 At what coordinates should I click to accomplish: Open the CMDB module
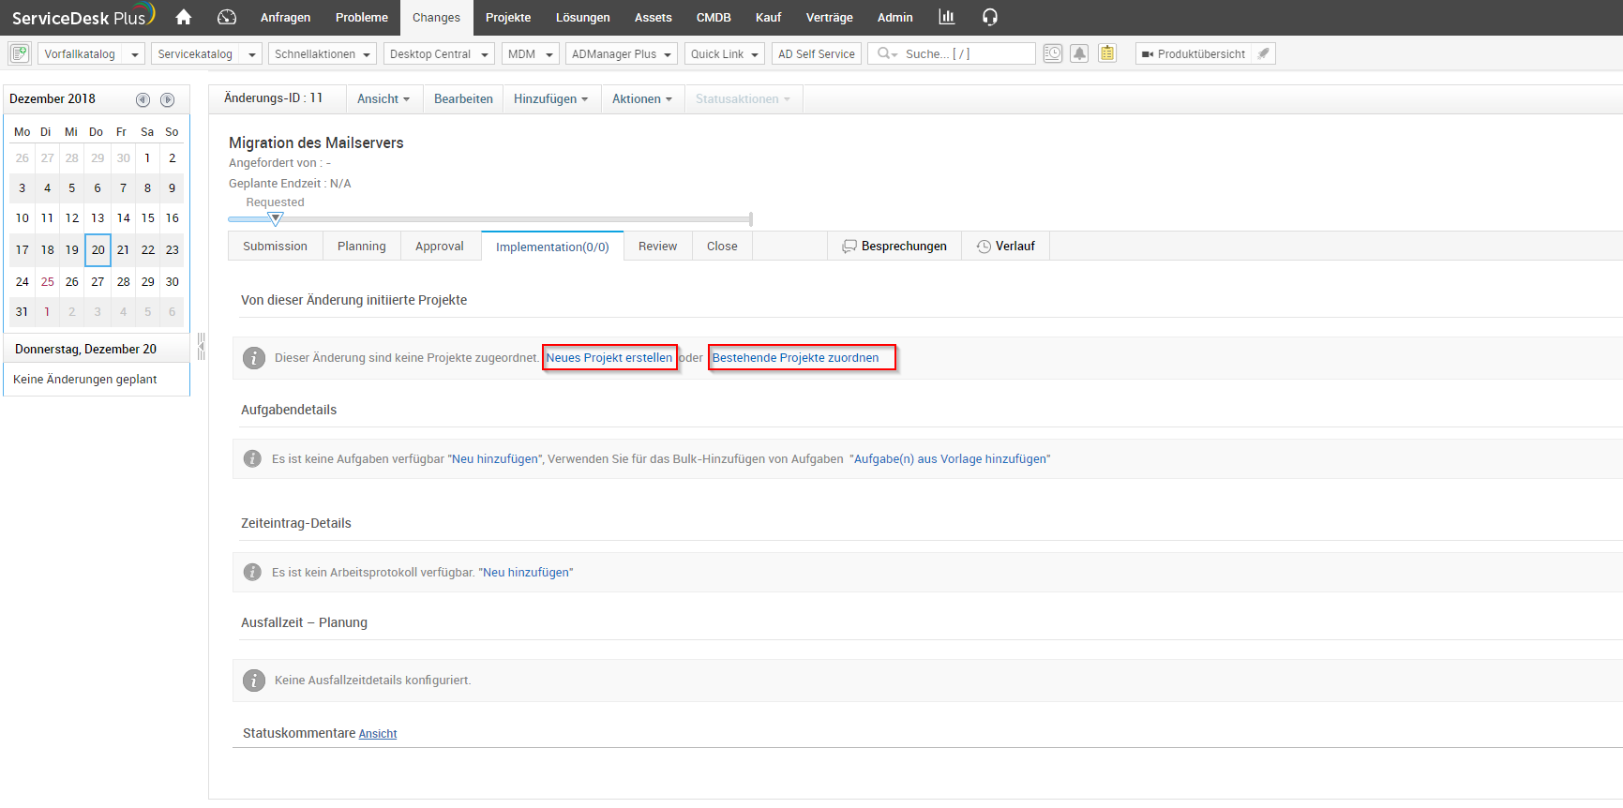[714, 17]
